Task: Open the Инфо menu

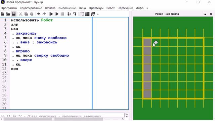Action: point(140,8)
